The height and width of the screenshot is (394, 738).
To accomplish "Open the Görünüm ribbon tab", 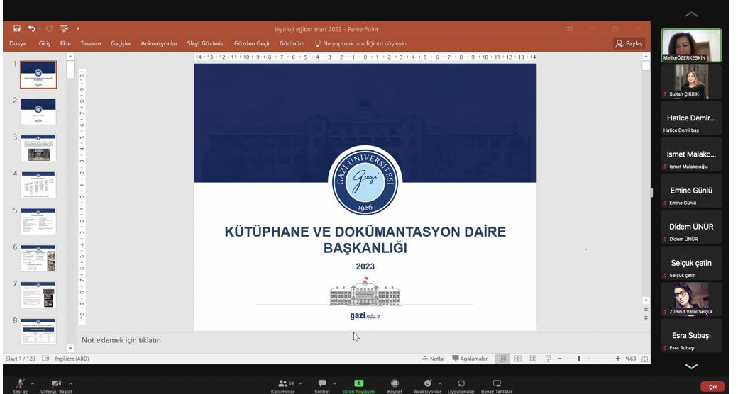I will 292,43.
